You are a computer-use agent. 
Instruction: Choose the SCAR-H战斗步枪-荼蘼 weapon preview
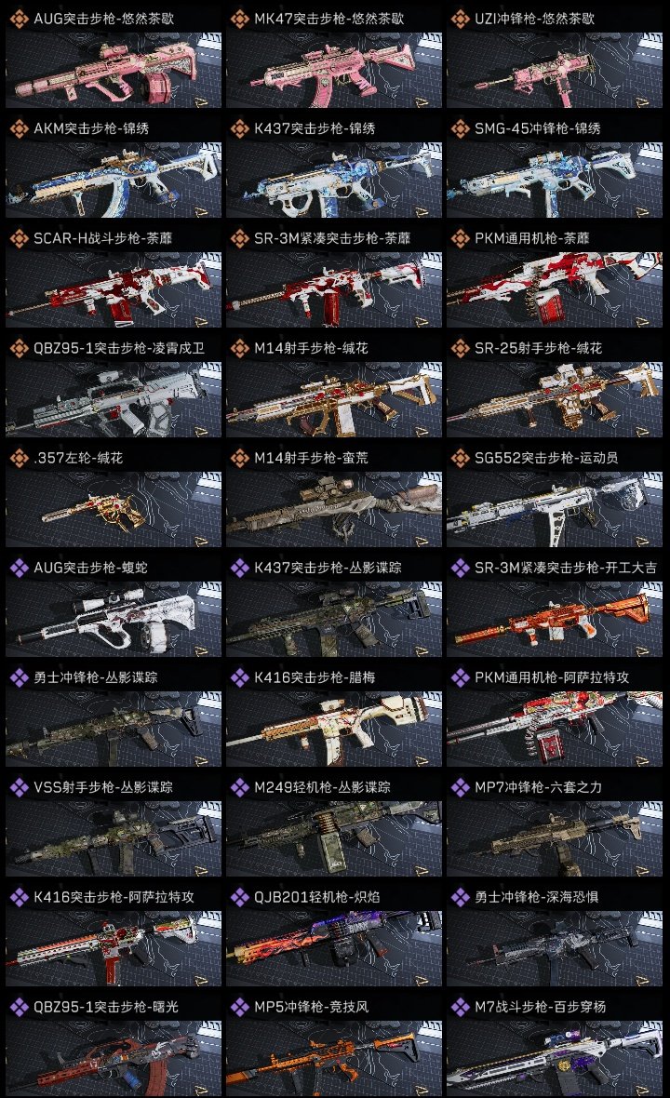(x=114, y=290)
